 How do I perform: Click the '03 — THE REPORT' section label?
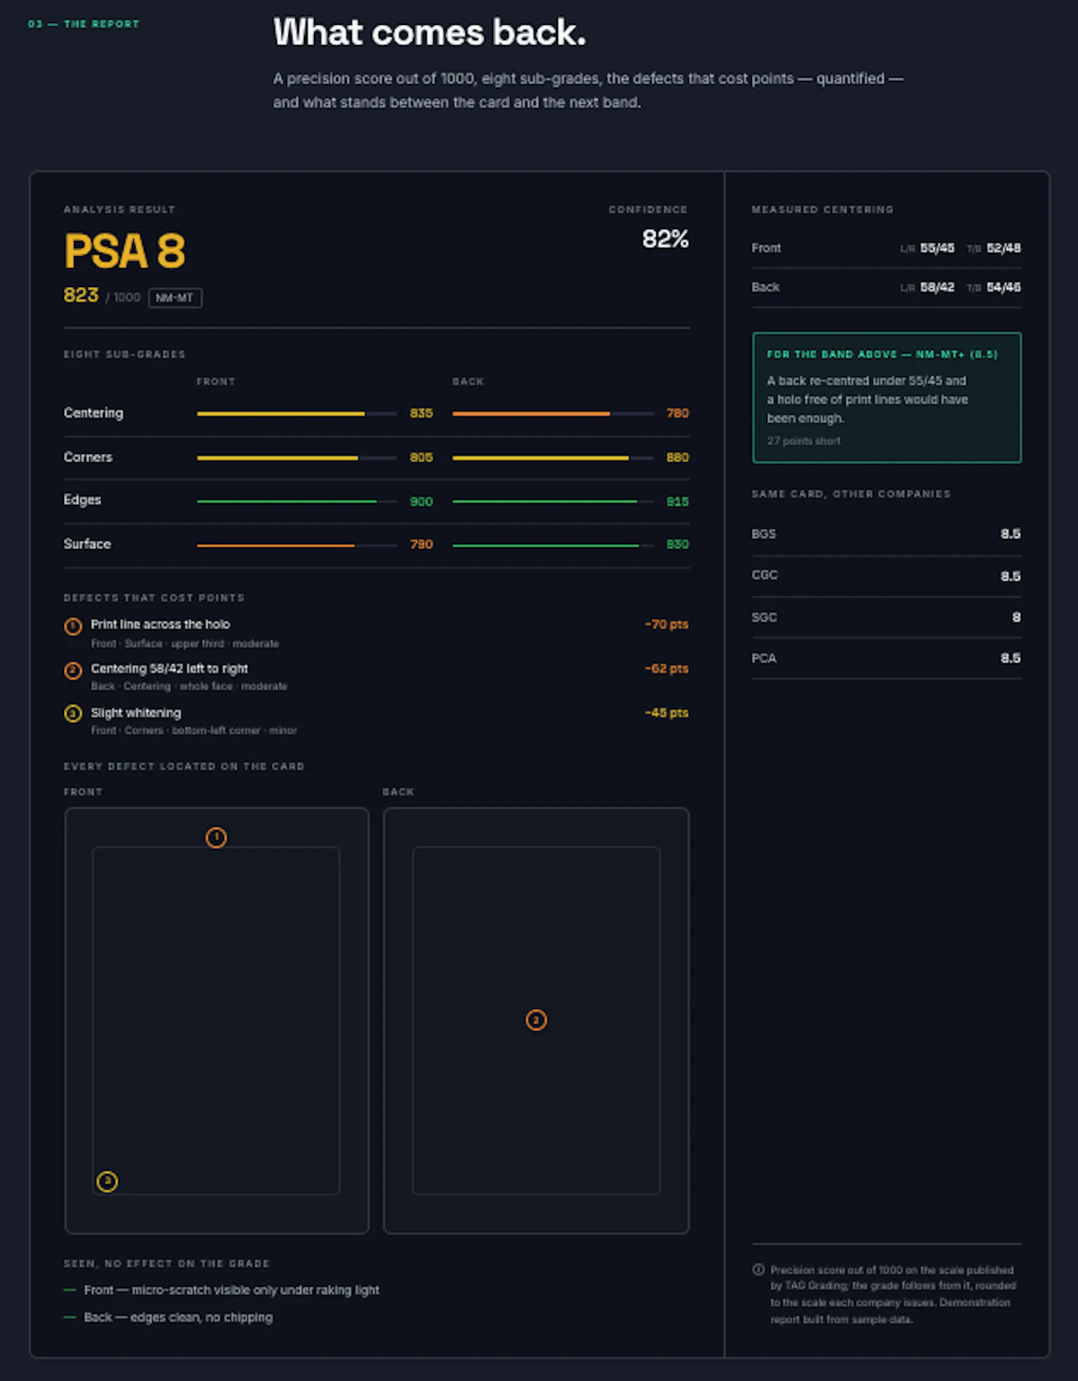(x=84, y=24)
